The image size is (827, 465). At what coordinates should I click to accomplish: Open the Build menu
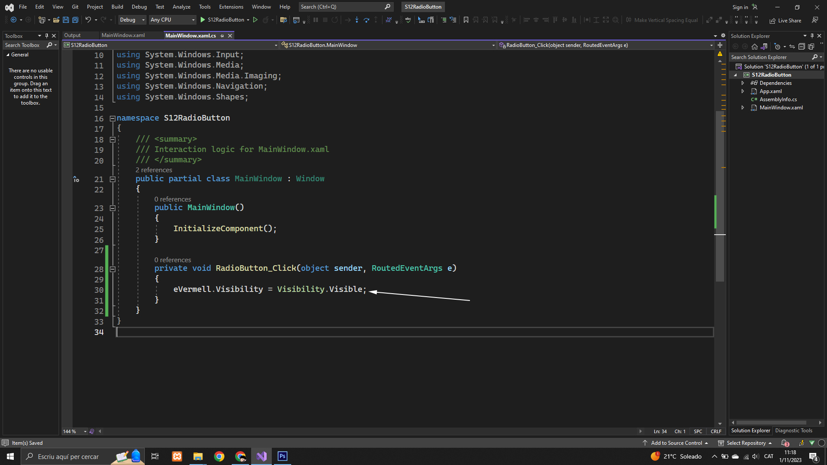117,7
